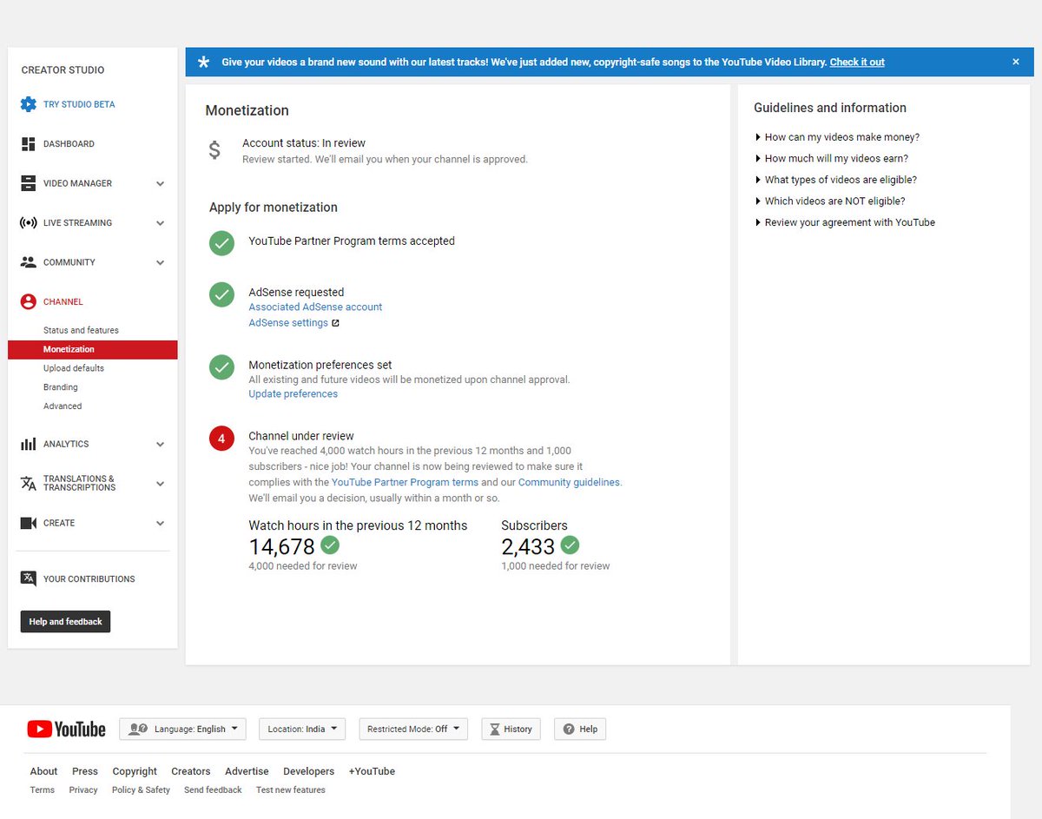Expand the Translations & Transcriptions chevron

tap(160, 484)
